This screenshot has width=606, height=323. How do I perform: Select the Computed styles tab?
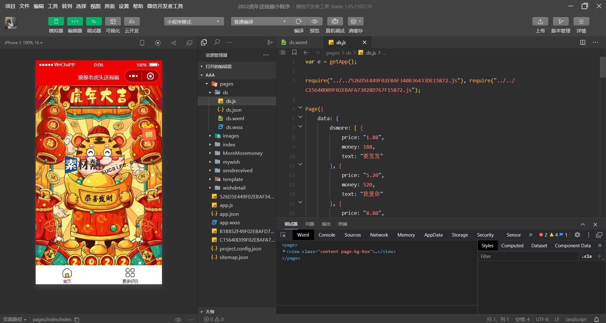tap(512, 245)
